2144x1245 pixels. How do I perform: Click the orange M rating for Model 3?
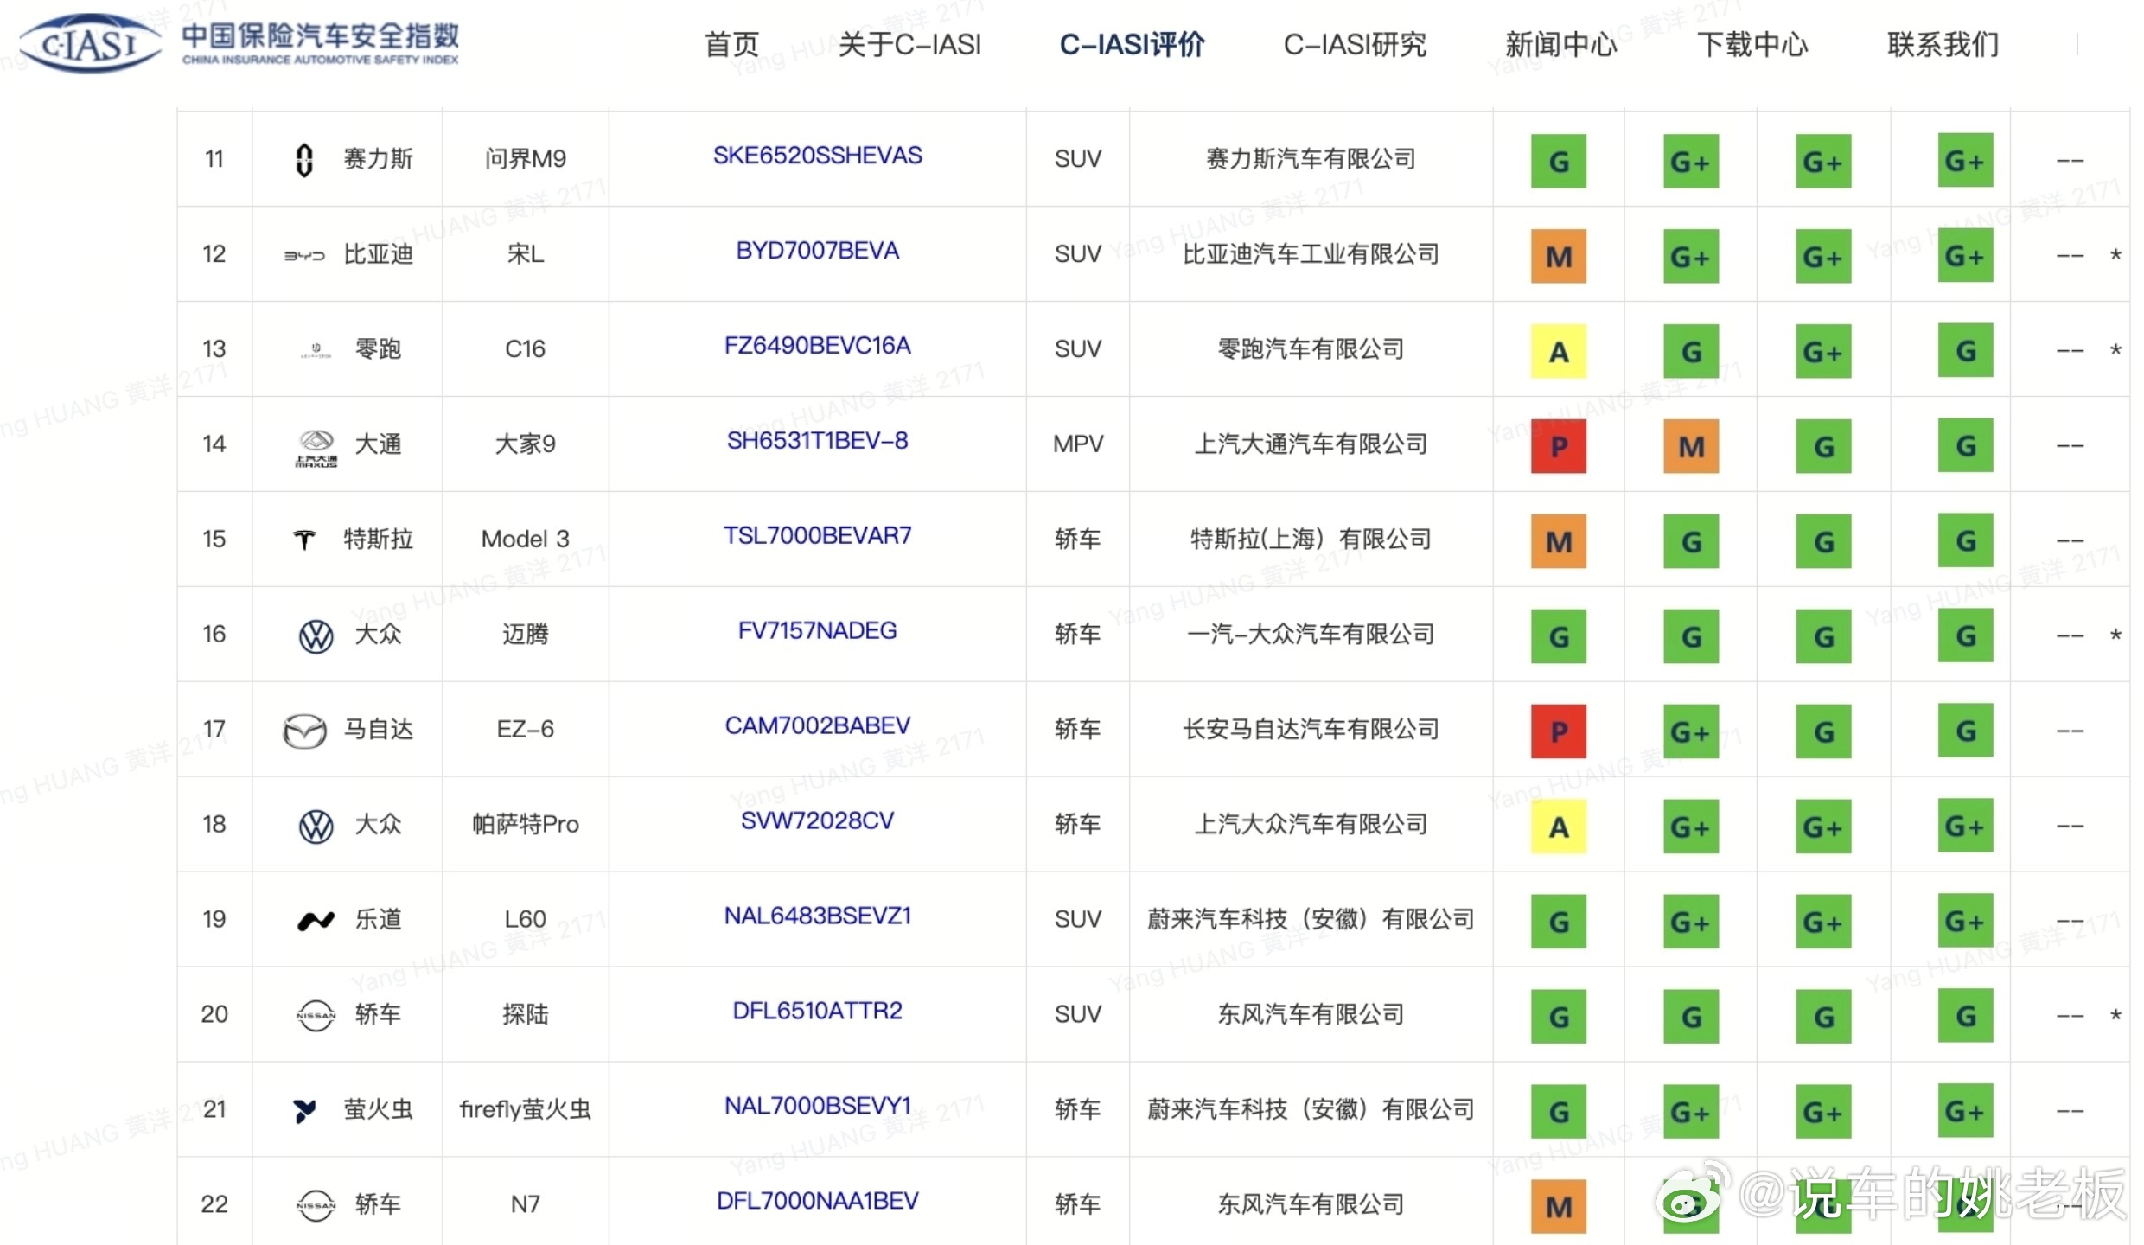(1559, 541)
